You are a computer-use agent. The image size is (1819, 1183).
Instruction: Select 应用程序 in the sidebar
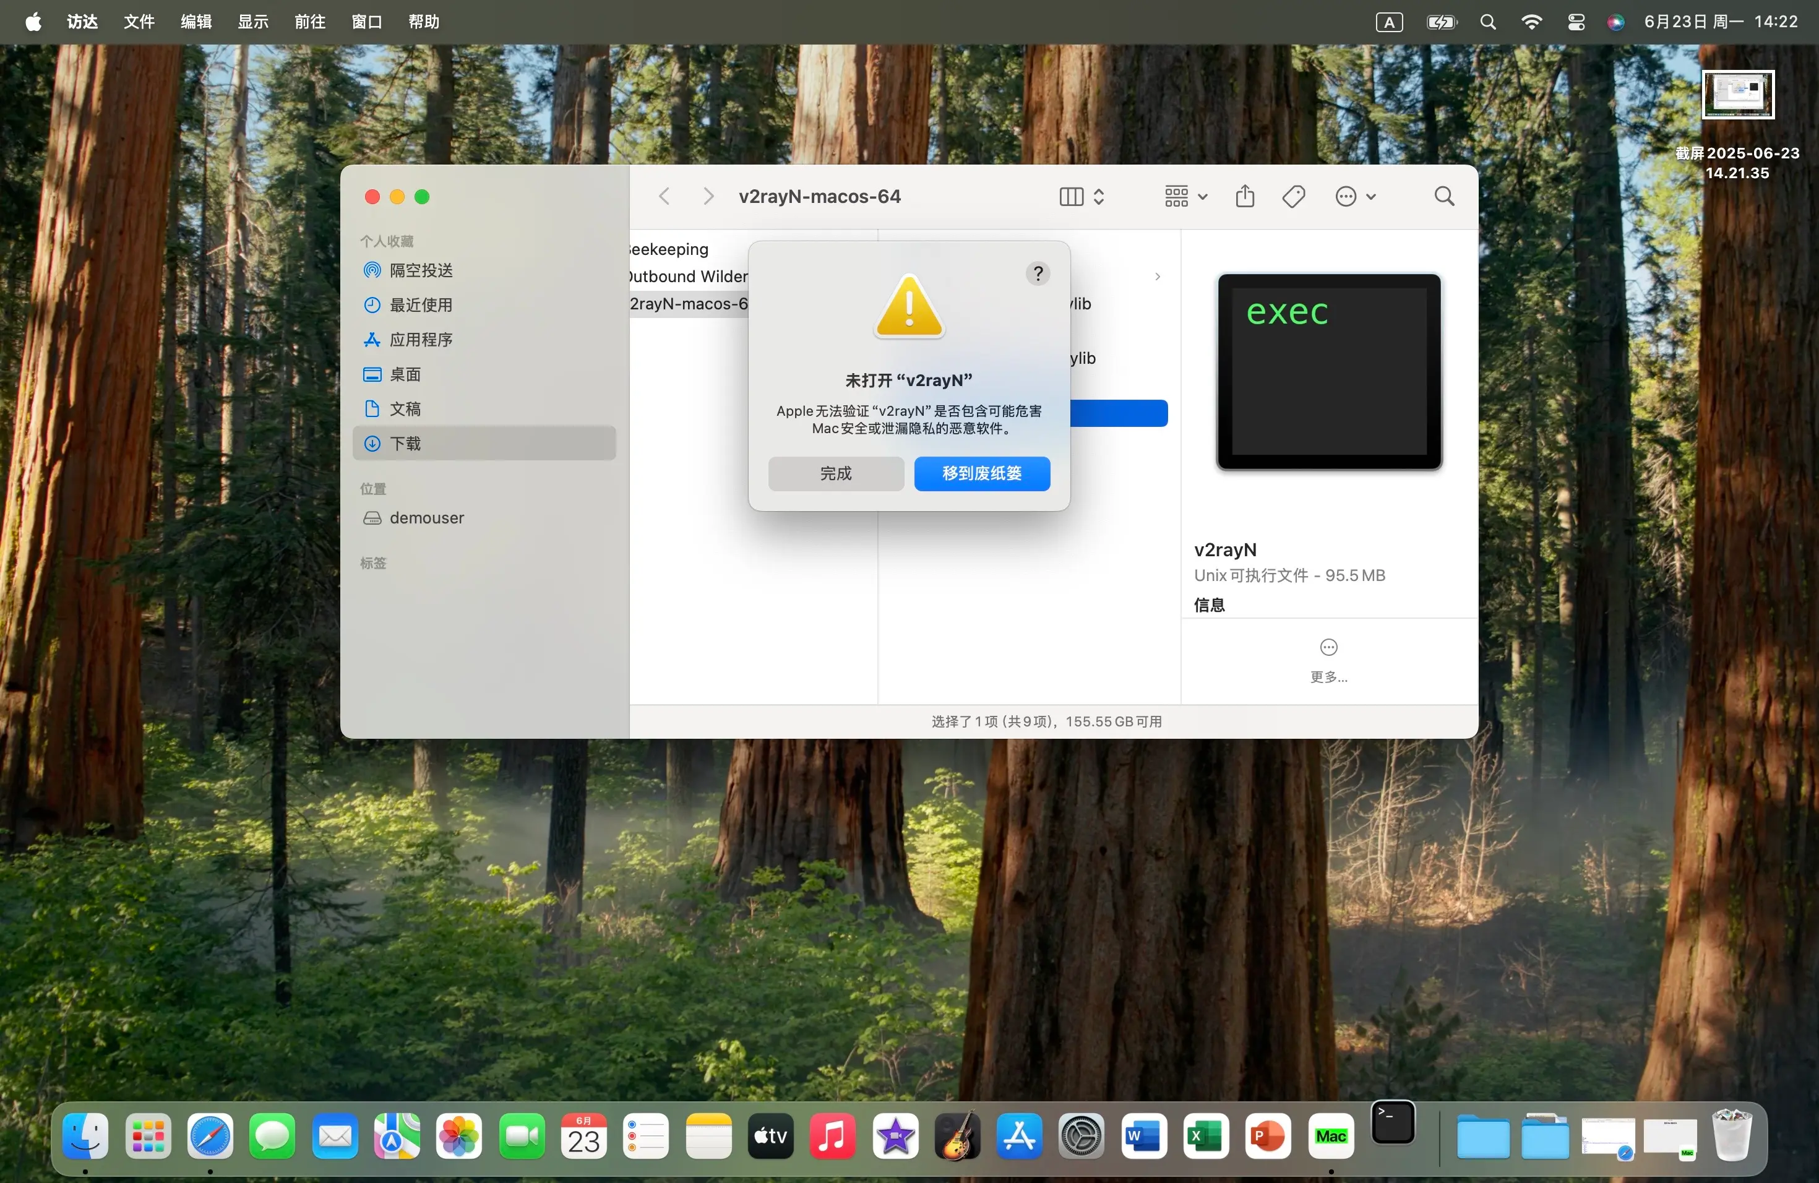coord(484,339)
